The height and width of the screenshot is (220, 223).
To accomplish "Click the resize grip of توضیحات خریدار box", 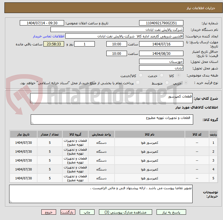I will coord(11,201).
